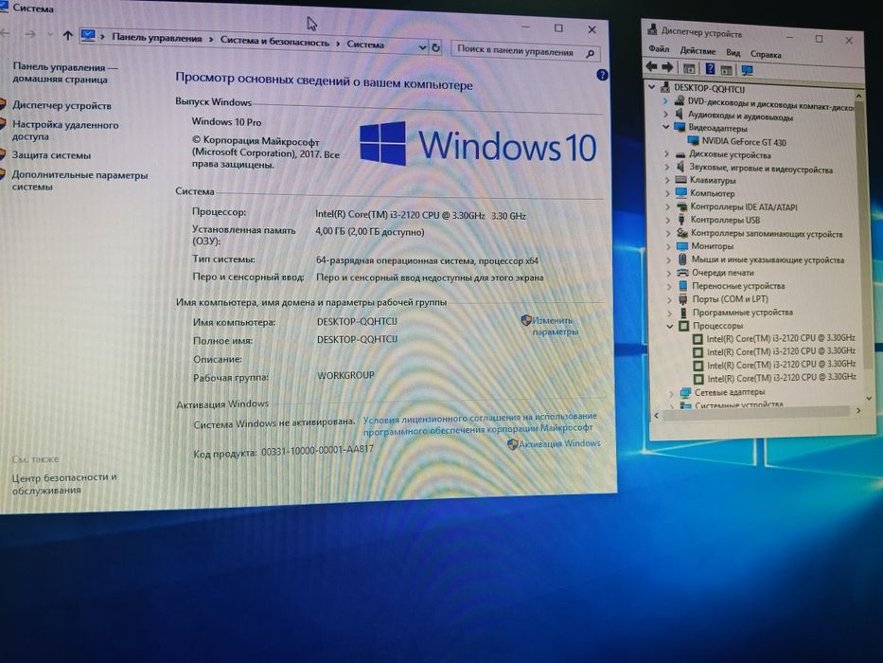Image resolution: width=883 pixels, height=663 pixels.
Task: Click Активация Windows link
Action: [x=559, y=443]
